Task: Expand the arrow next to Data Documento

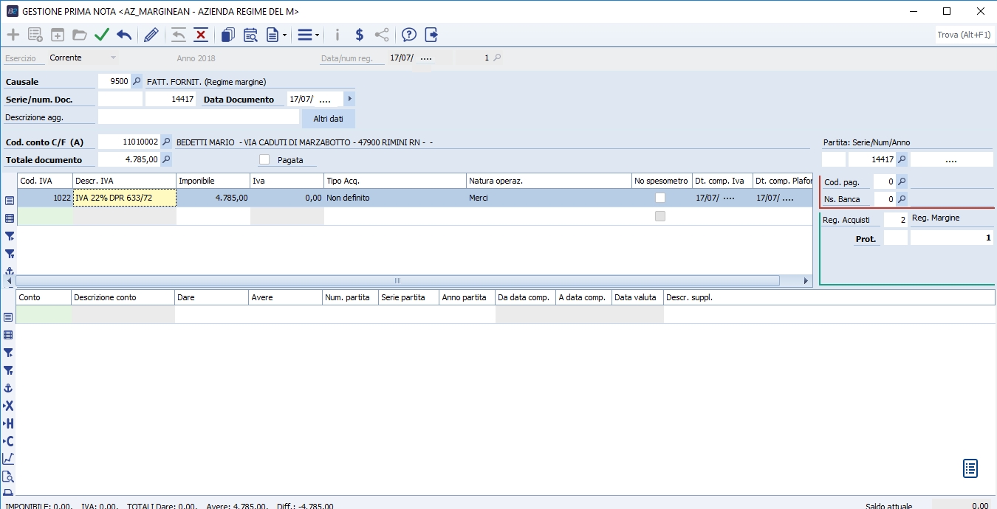Action: pos(349,99)
